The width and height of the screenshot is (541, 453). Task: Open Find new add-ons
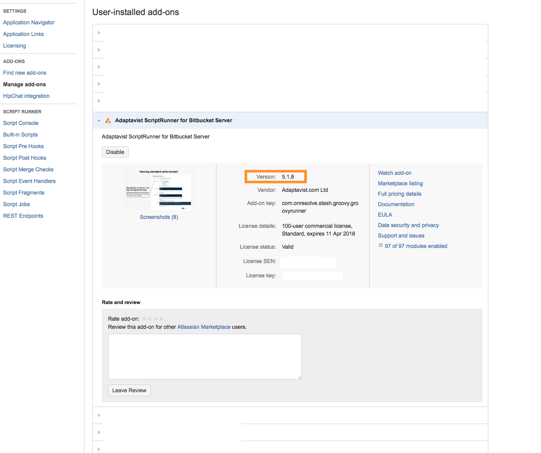pos(24,72)
